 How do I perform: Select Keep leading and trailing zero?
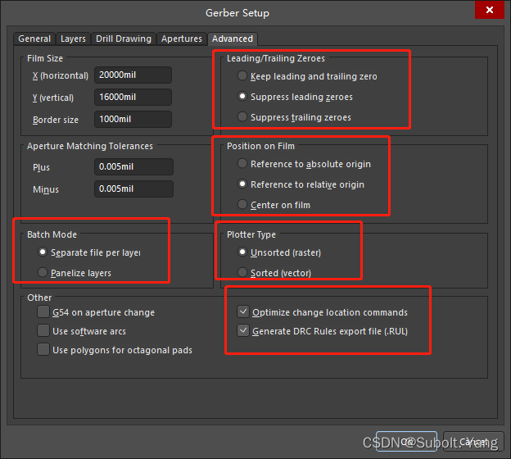coord(242,76)
